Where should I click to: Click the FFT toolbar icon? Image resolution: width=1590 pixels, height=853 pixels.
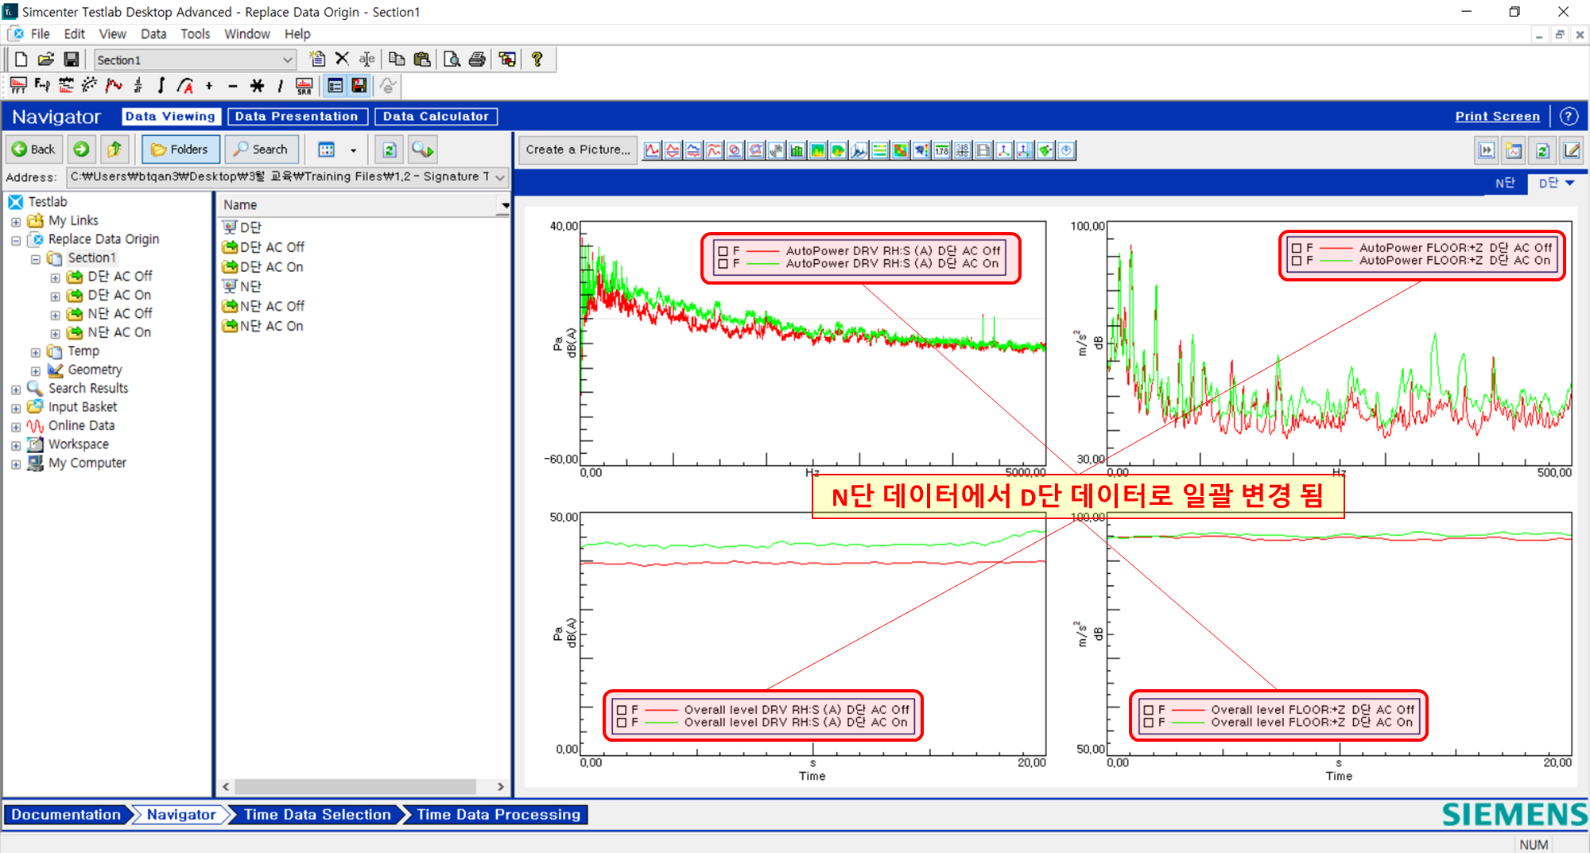point(18,85)
